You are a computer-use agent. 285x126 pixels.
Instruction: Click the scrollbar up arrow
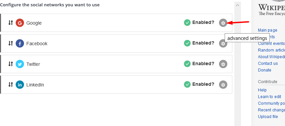[x=237, y=5]
